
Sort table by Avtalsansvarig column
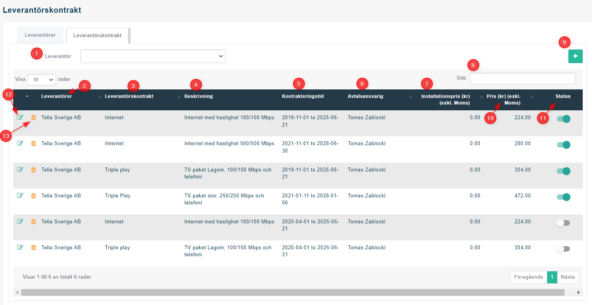365,96
